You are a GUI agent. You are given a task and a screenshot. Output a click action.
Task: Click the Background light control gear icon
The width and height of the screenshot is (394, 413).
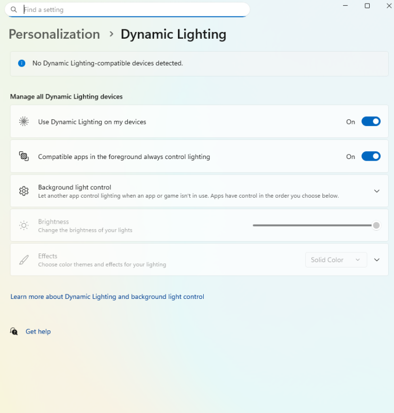coord(24,191)
